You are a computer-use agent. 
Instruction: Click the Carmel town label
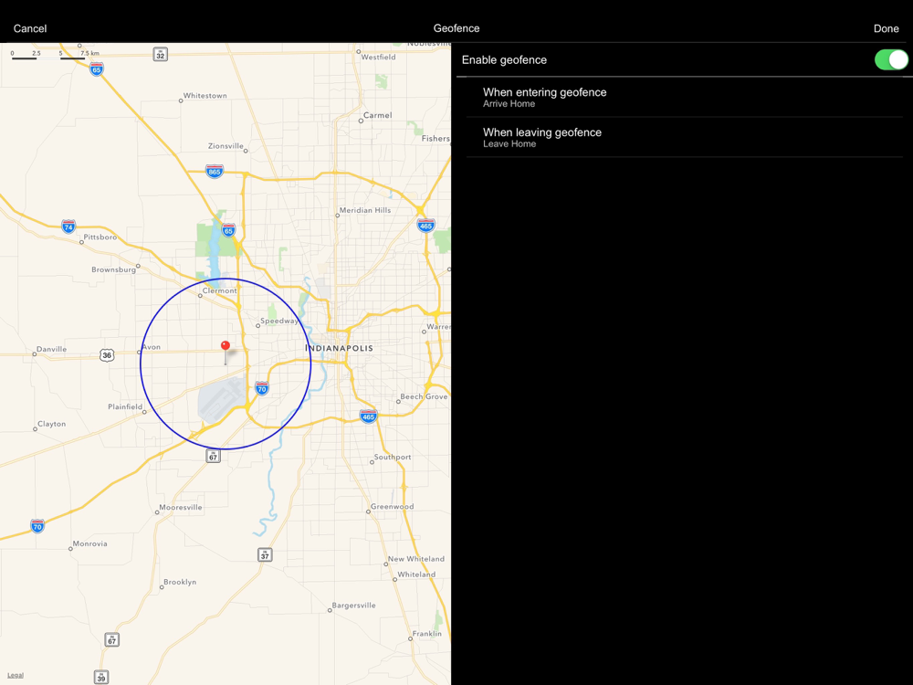coord(377,115)
